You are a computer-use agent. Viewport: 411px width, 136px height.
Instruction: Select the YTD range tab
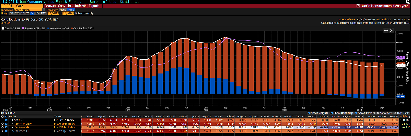click(17, 13)
